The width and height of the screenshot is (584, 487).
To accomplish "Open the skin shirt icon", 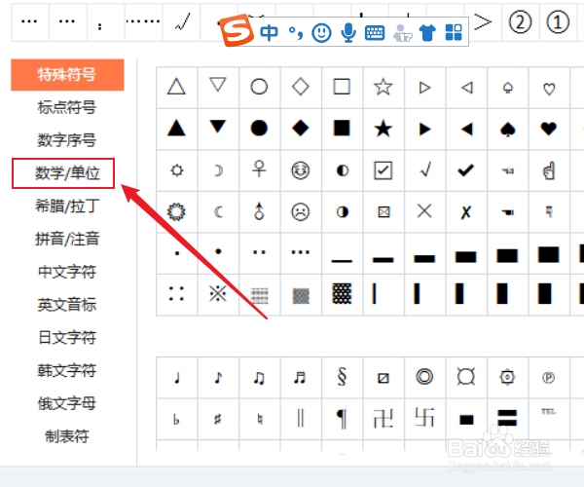I will [x=427, y=33].
